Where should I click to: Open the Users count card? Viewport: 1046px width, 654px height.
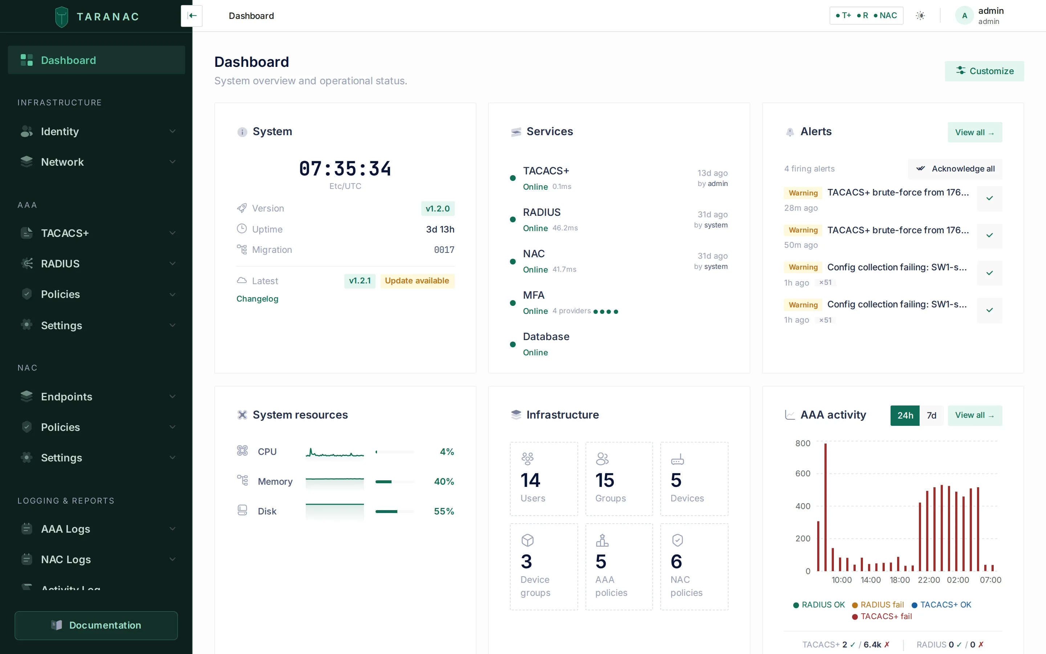tap(544, 479)
